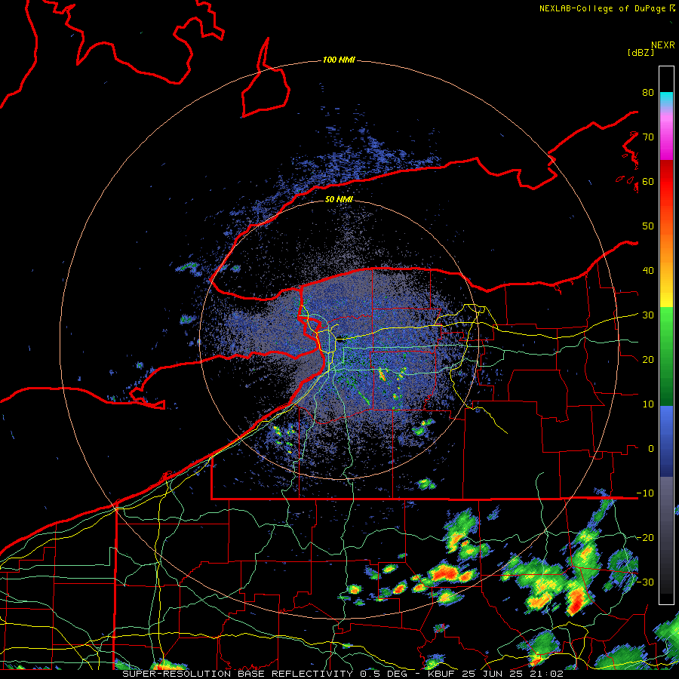The image size is (679, 679).
Task: Click the magenta-pink segment of the color bar
Action: pyautogui.click(x=666, y=134)
